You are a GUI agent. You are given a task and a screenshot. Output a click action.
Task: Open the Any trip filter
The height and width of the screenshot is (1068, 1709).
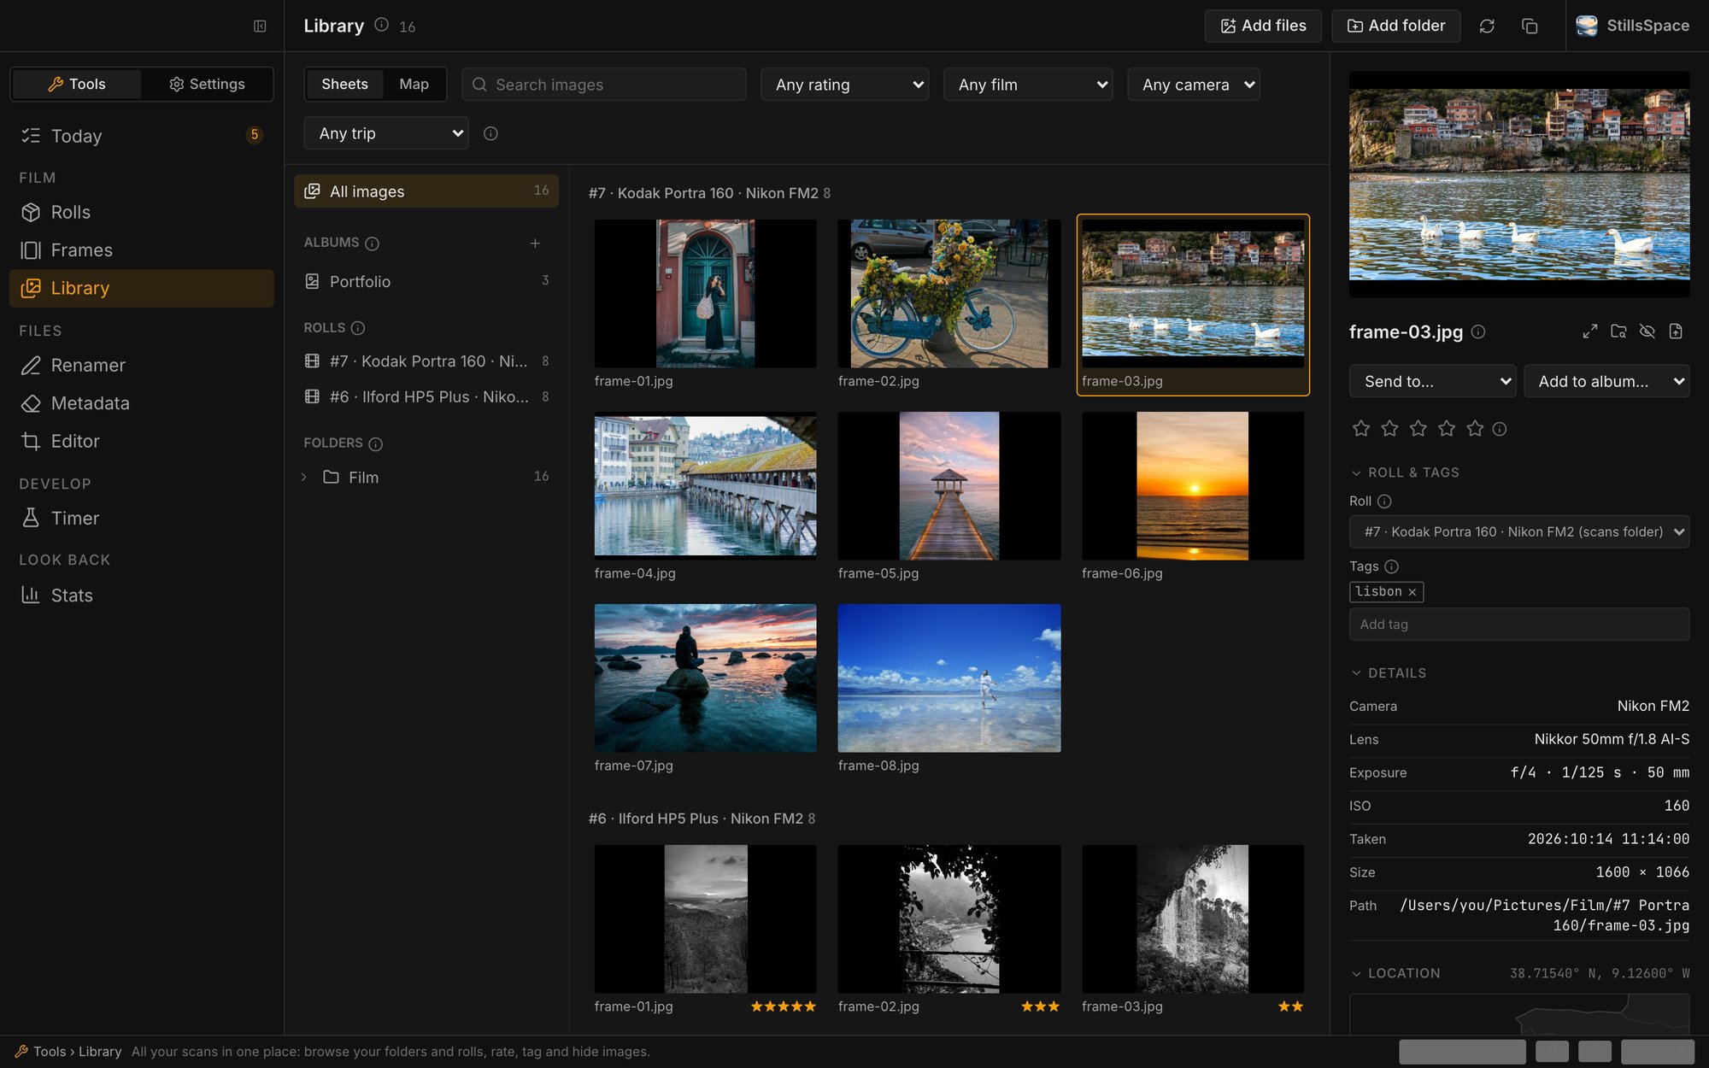coord(386,133)
